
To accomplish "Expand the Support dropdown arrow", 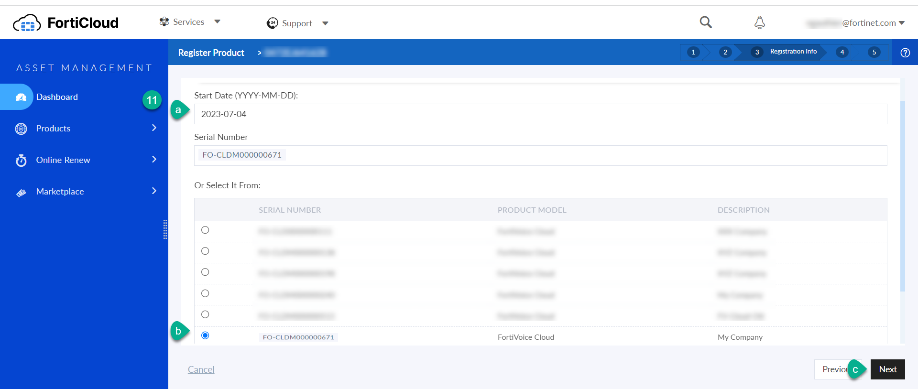I will pyautogui.click(x=325, y=23).
